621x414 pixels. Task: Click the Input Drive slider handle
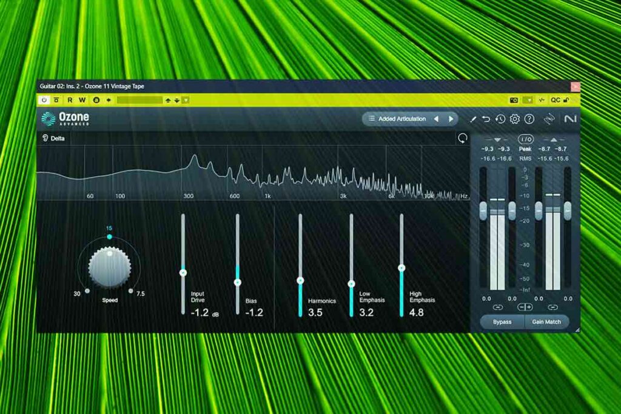click(183, 273)
